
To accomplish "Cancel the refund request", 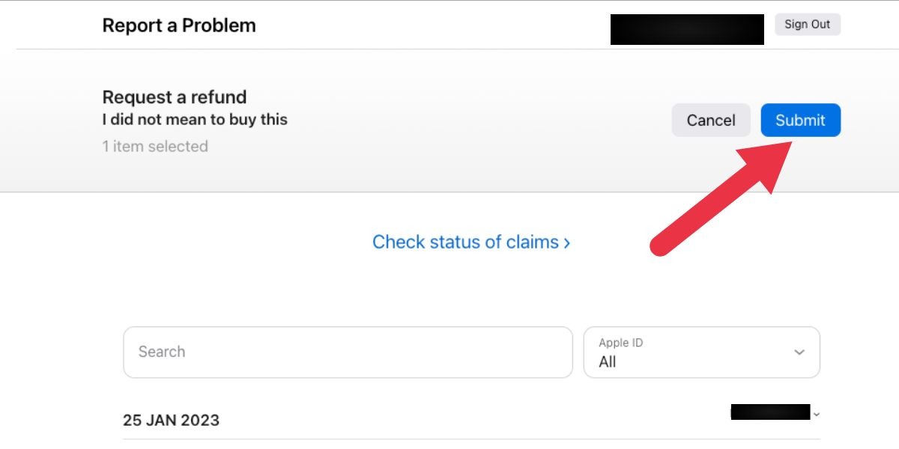I will tap(710, 120).
